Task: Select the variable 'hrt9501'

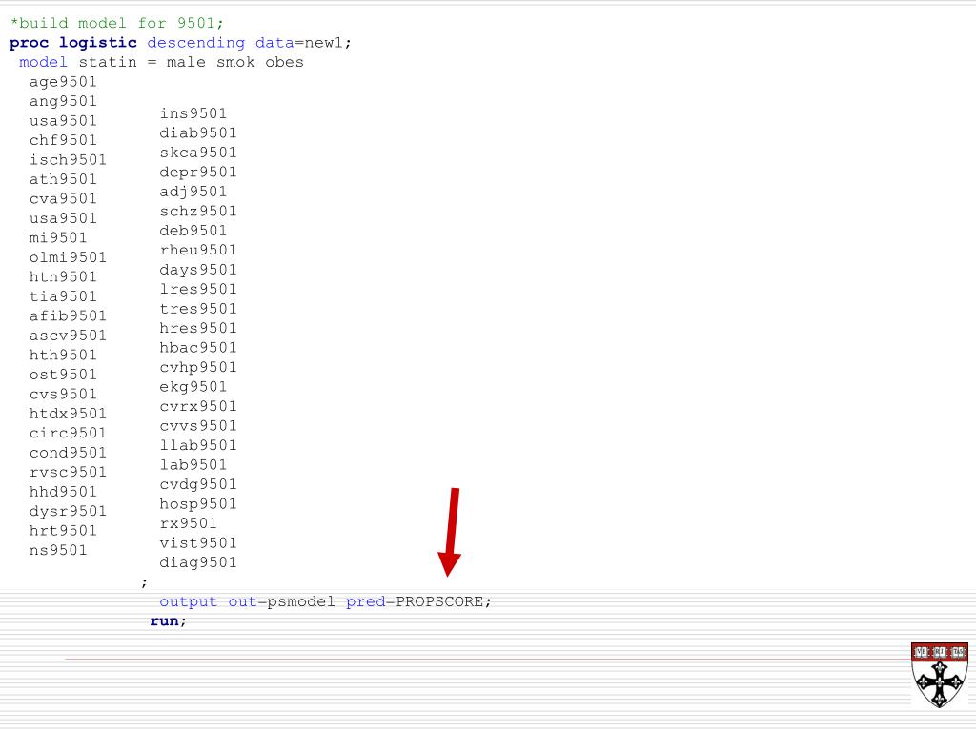Action: pyautogui.click(x=63, y=530)
